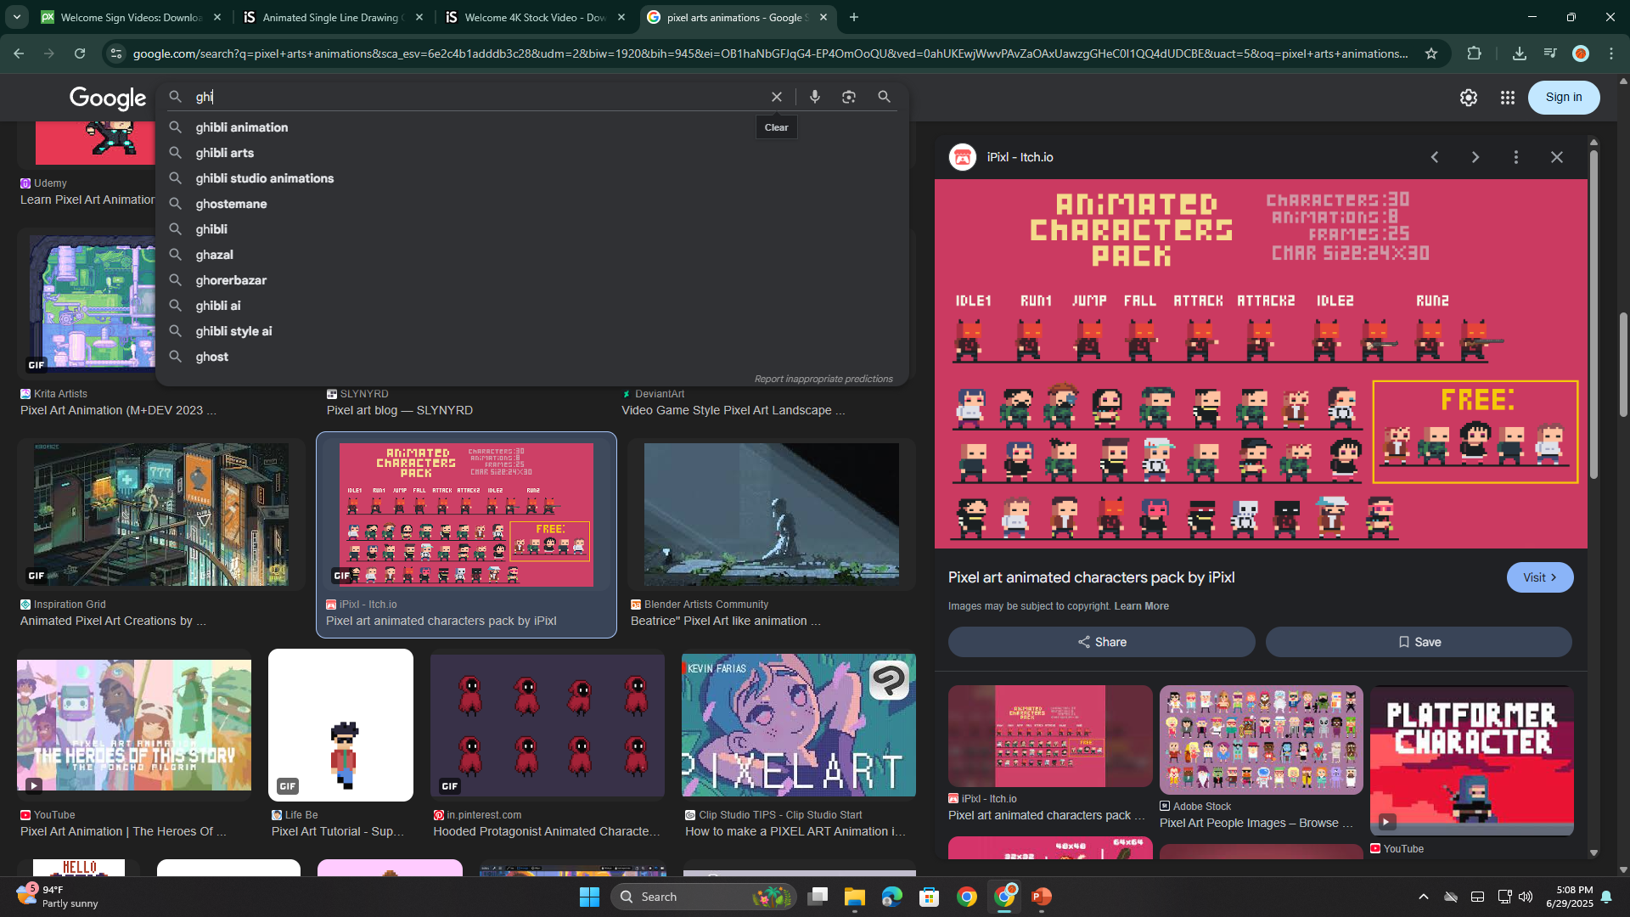Reload the current page
The height and width of the screenshot is (917, 1630).
[80, 53]
